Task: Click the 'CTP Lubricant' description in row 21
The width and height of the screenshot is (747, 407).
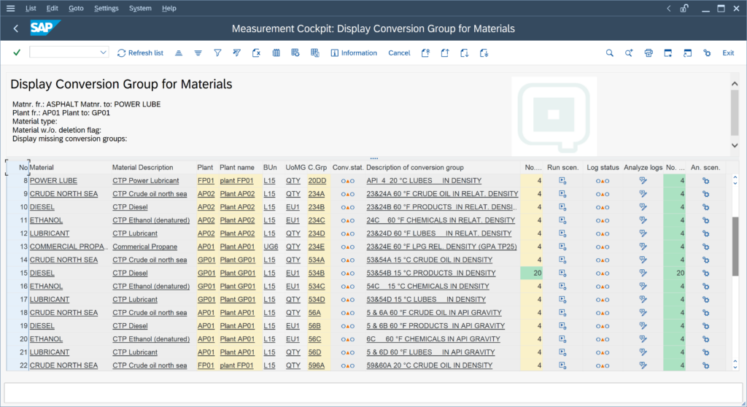Action: (135, 352)
